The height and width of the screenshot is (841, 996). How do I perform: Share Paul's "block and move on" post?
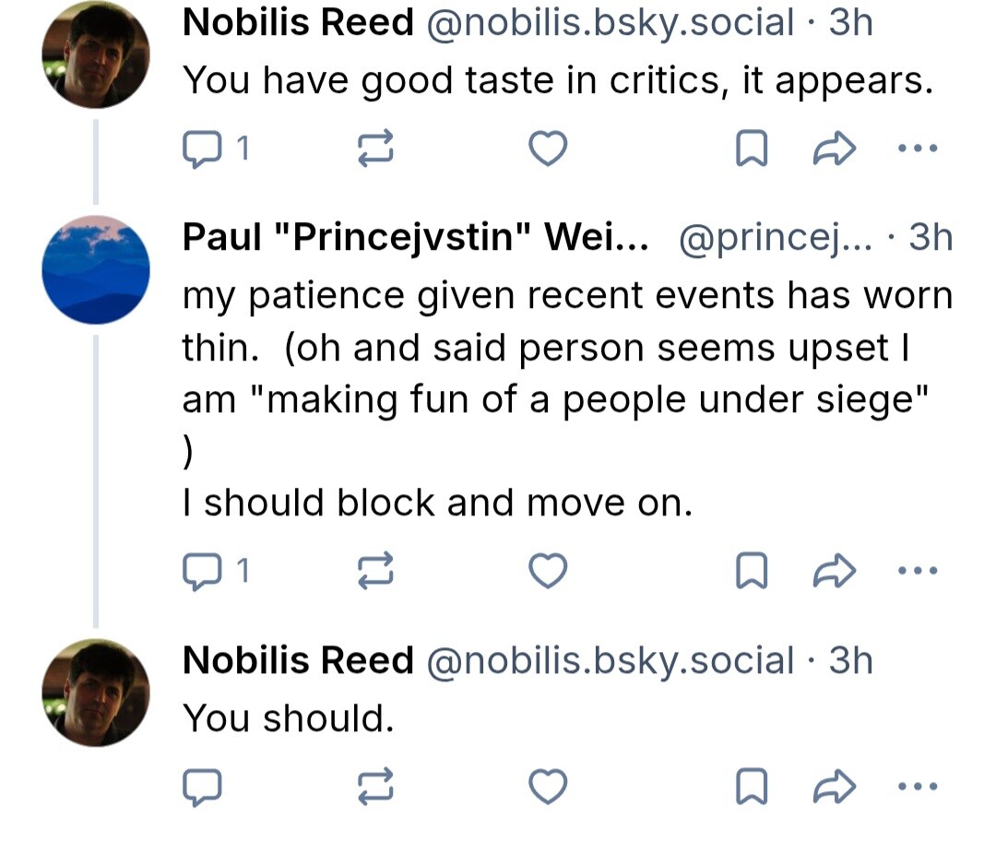click(834, 573)
